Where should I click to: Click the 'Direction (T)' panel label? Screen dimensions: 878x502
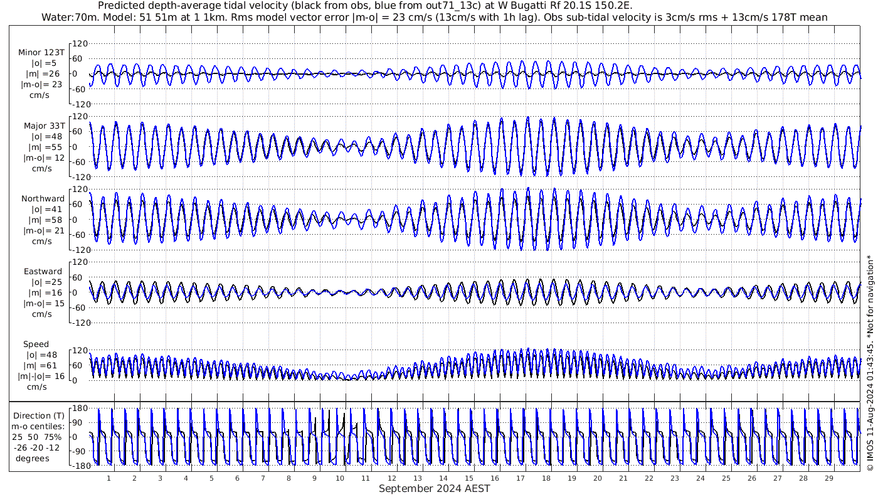click(x=39, y=415)
